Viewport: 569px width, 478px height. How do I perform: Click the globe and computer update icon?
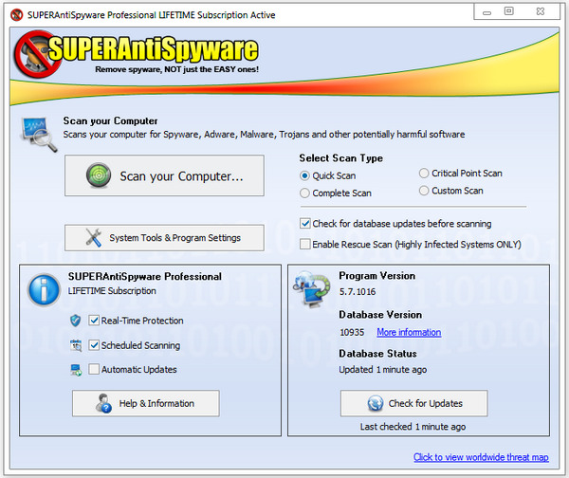[312, 289]
